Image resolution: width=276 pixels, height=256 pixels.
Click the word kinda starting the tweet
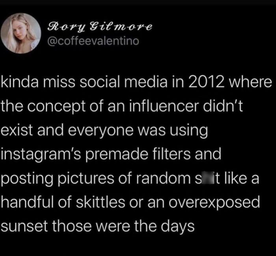click(20, 82)
